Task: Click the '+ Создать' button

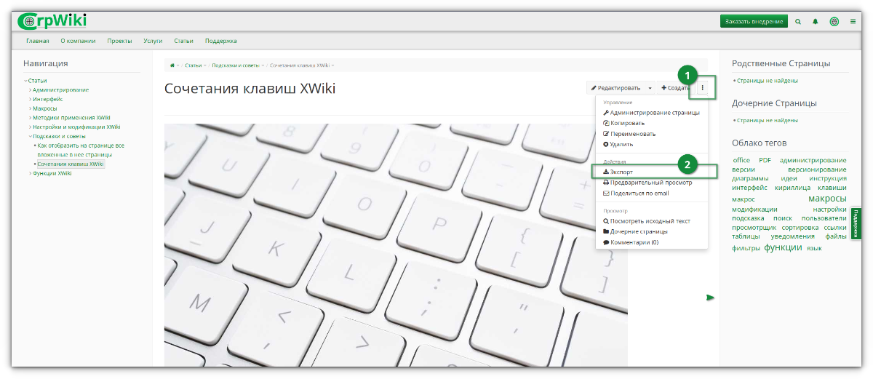Action: (x=675, y=88)
